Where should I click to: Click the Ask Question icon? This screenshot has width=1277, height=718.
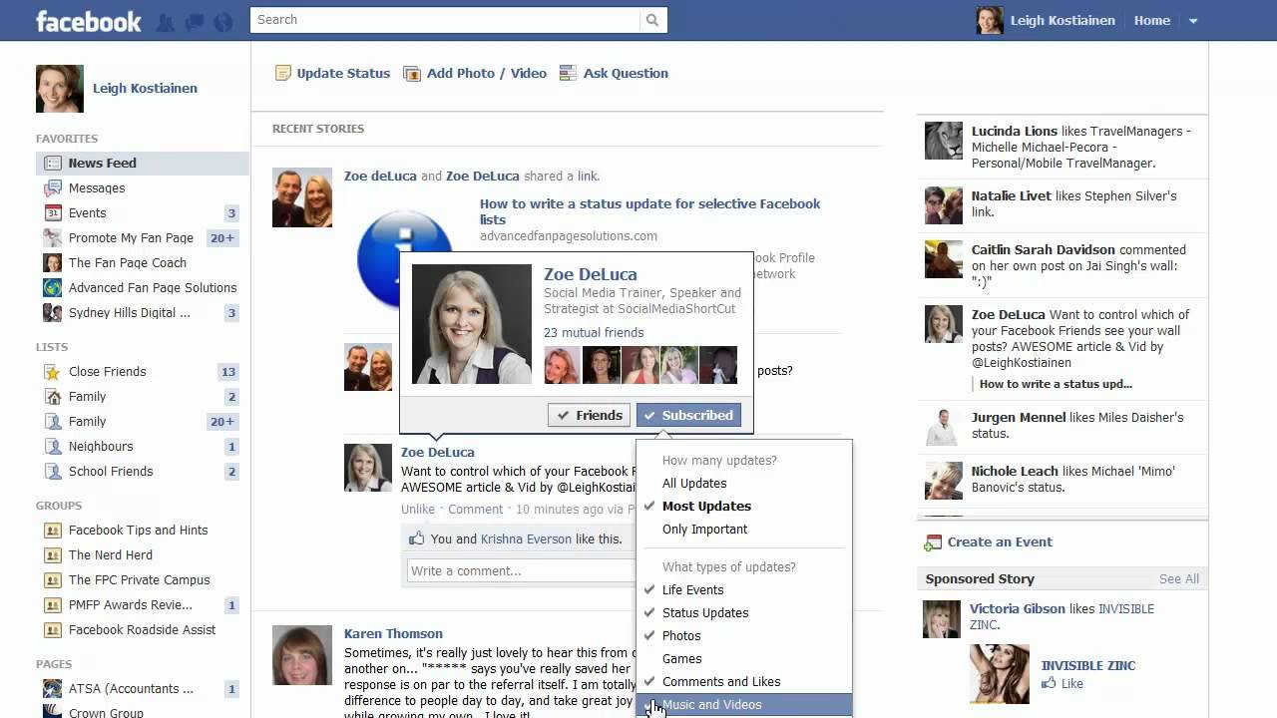(568, 73)
